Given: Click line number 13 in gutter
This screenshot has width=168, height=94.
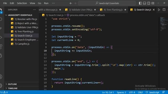Looking at the screenshot, I should click(45, 61).
